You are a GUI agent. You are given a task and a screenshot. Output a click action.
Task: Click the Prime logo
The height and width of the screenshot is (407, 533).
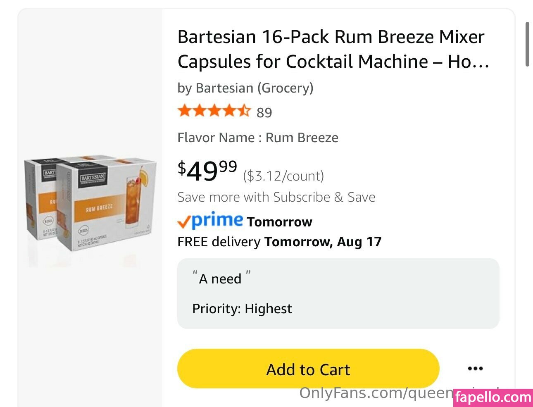217,220
